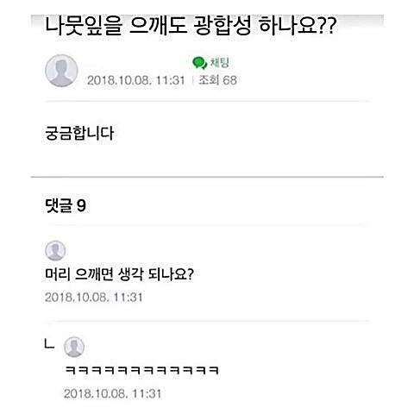Click the post title about 광합성
The width and height of the screenshot is (414, 414).
[x=191, y=26]
